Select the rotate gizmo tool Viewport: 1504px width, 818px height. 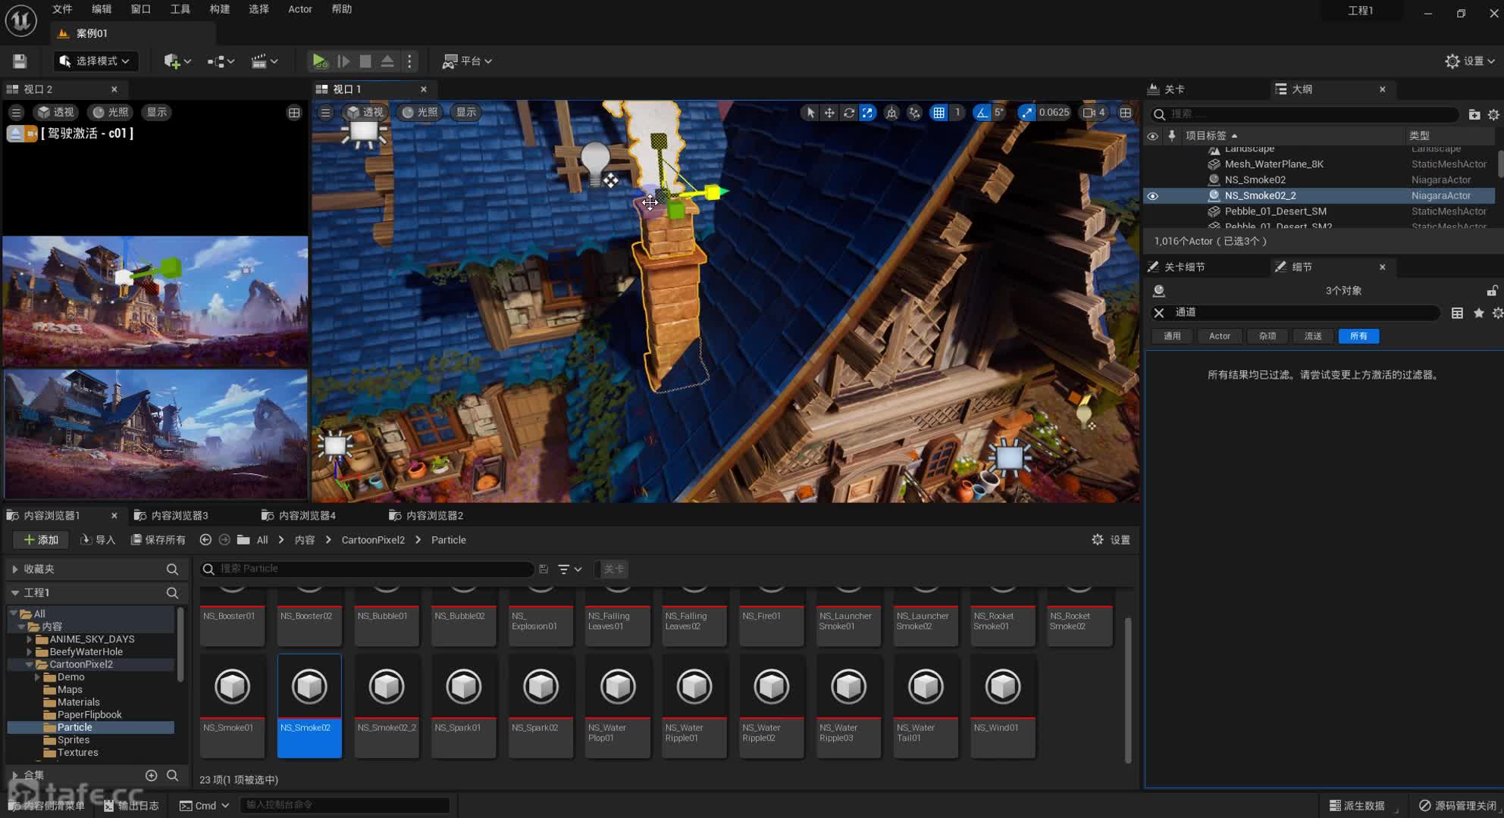849,113
